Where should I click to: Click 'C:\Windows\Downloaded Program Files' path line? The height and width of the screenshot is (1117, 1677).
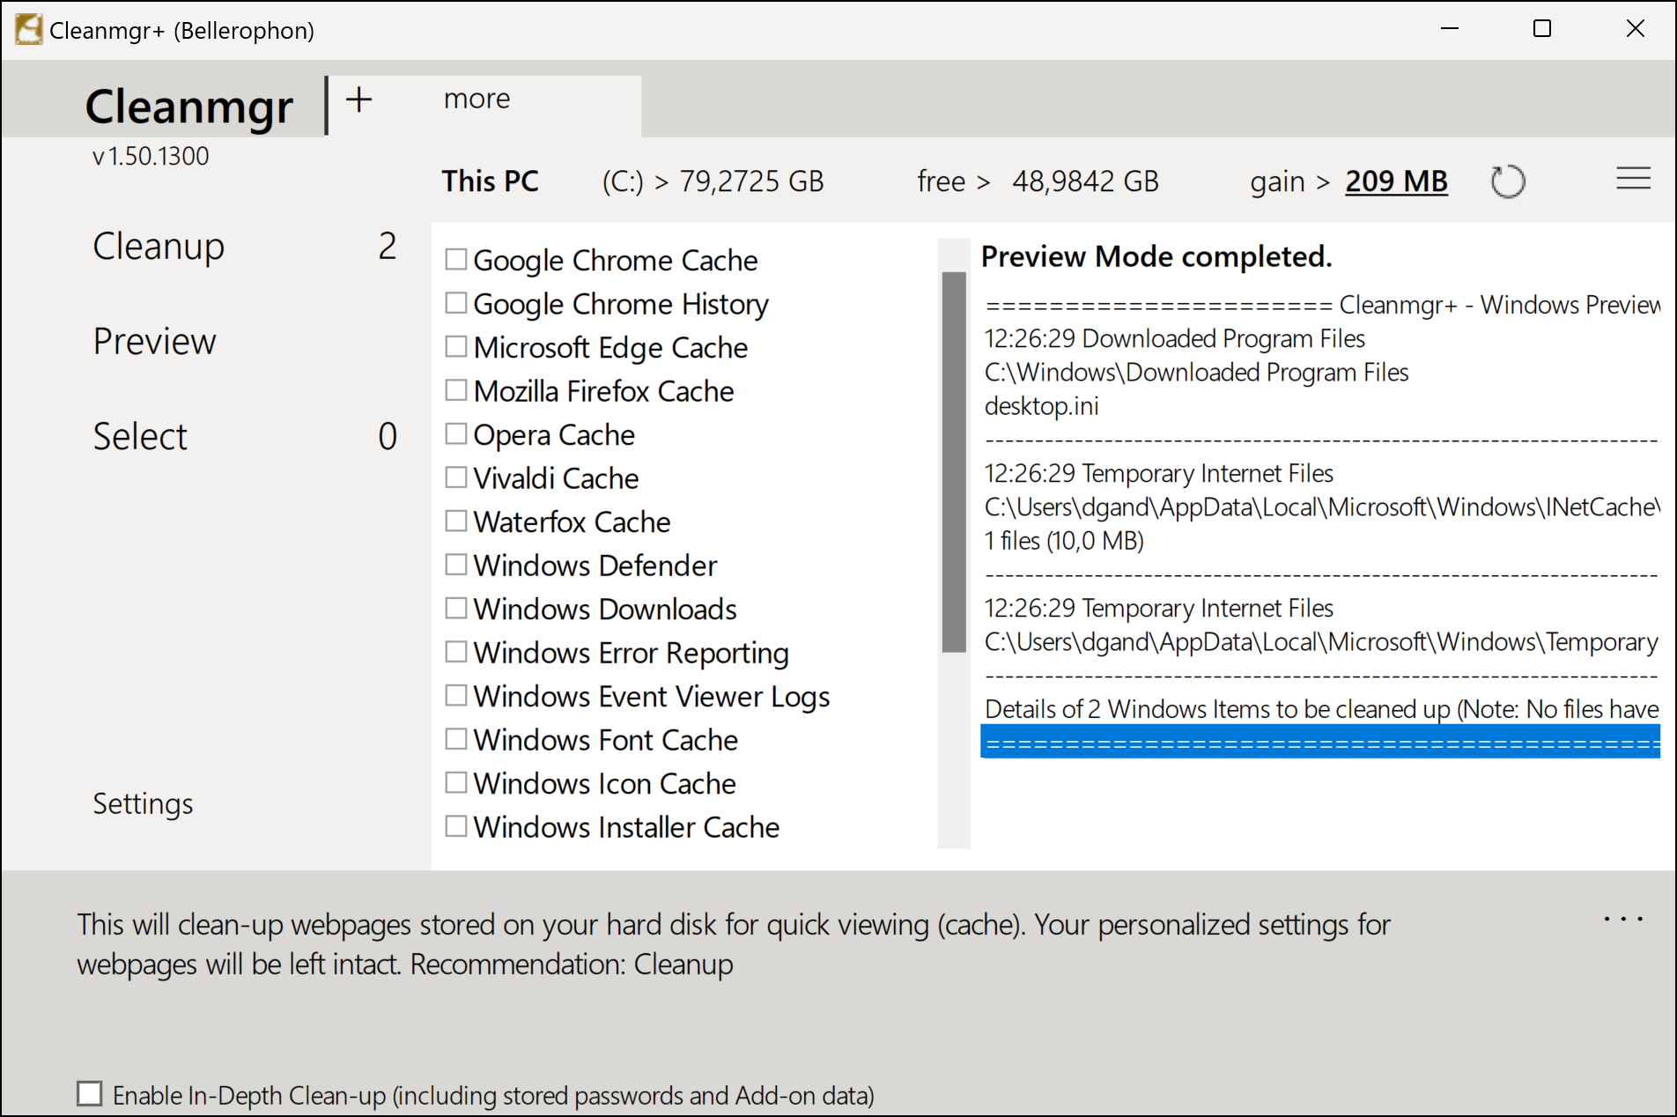(x=1196, y=373)
